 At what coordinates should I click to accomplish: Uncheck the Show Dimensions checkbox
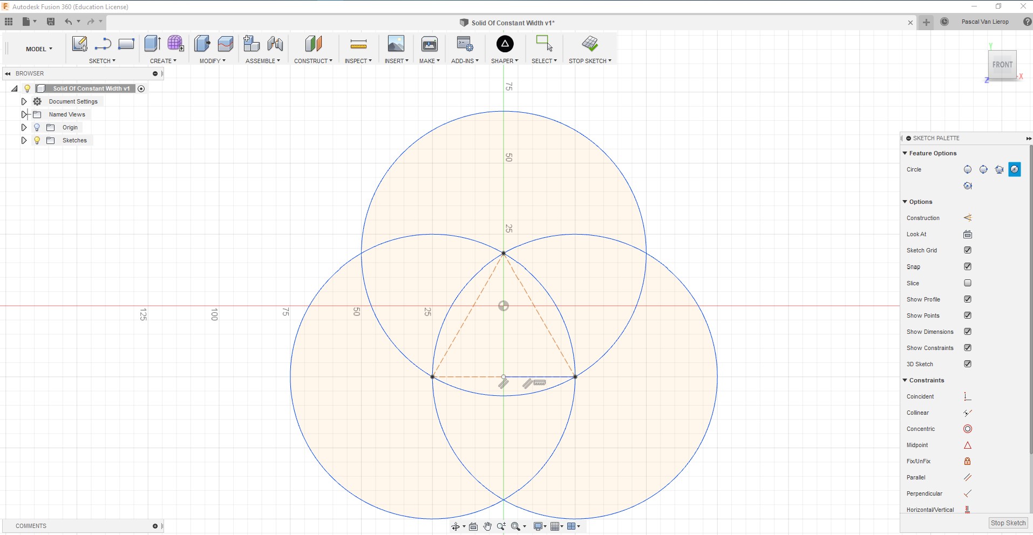pyautogui.click(x=968, y=331)
